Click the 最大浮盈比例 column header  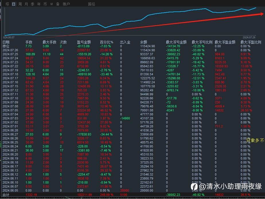point(251,42)
